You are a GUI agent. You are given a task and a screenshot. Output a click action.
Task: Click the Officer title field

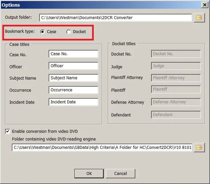[x=73, y=66]
